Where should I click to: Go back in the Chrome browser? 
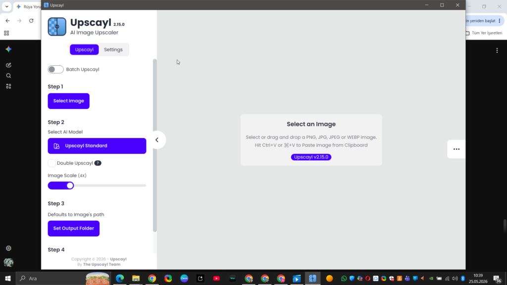[7, 21]
